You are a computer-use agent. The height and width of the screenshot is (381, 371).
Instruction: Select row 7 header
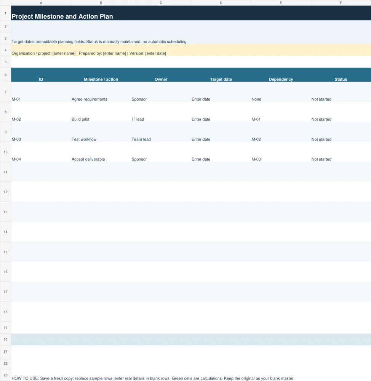(6, 92)
